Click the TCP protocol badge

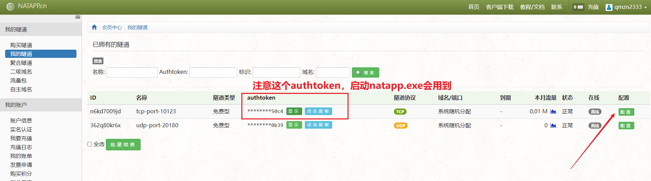pos(400,112)
